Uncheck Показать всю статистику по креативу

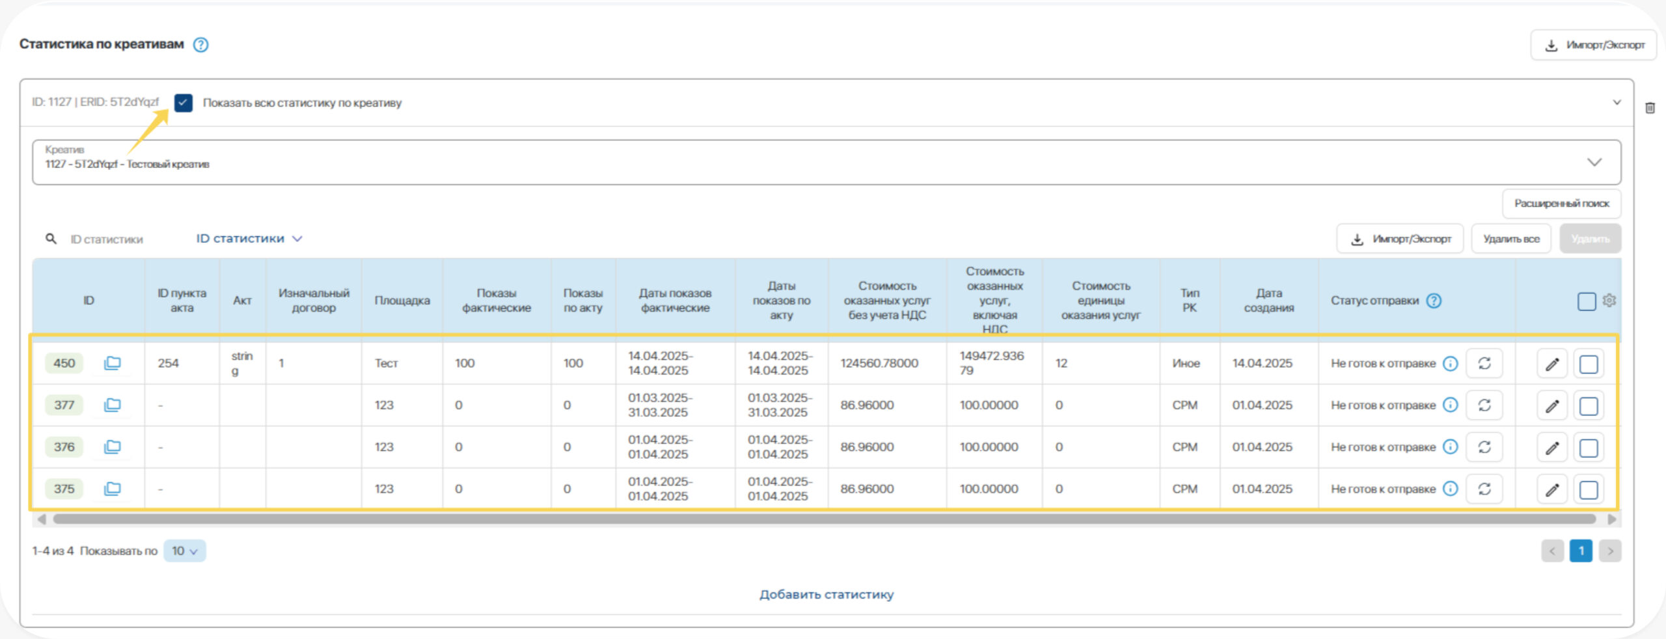point(184,103)
